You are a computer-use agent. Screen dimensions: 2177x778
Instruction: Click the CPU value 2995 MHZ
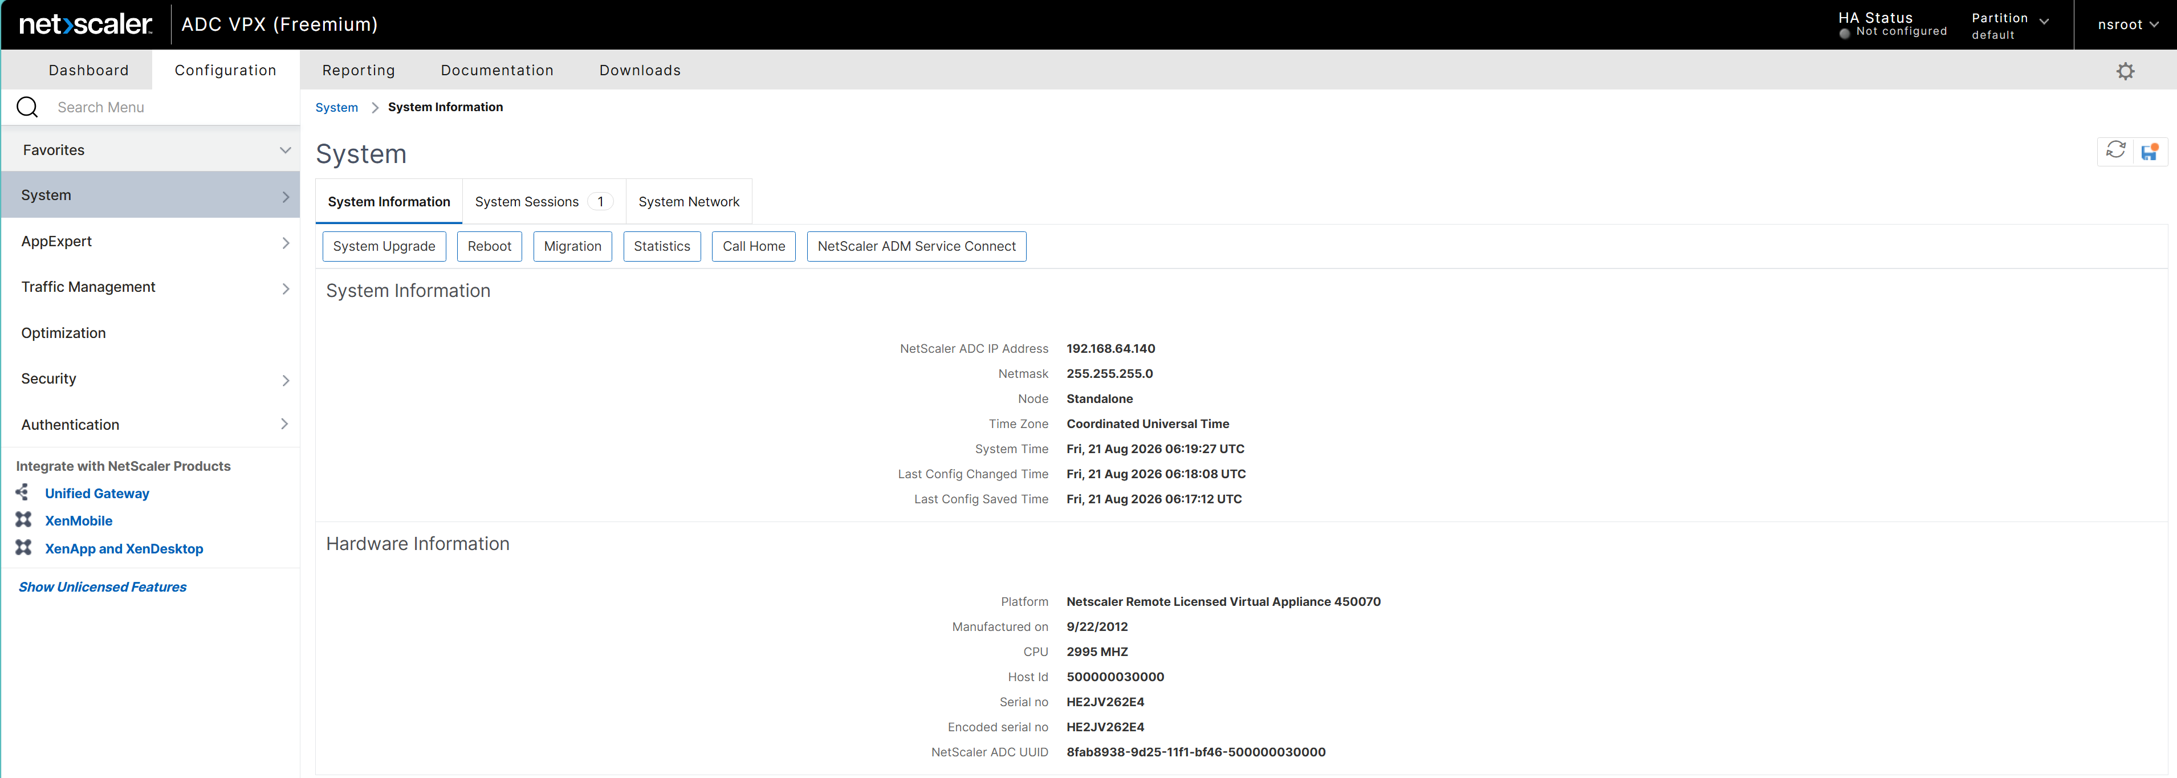tap(1097, 652)
